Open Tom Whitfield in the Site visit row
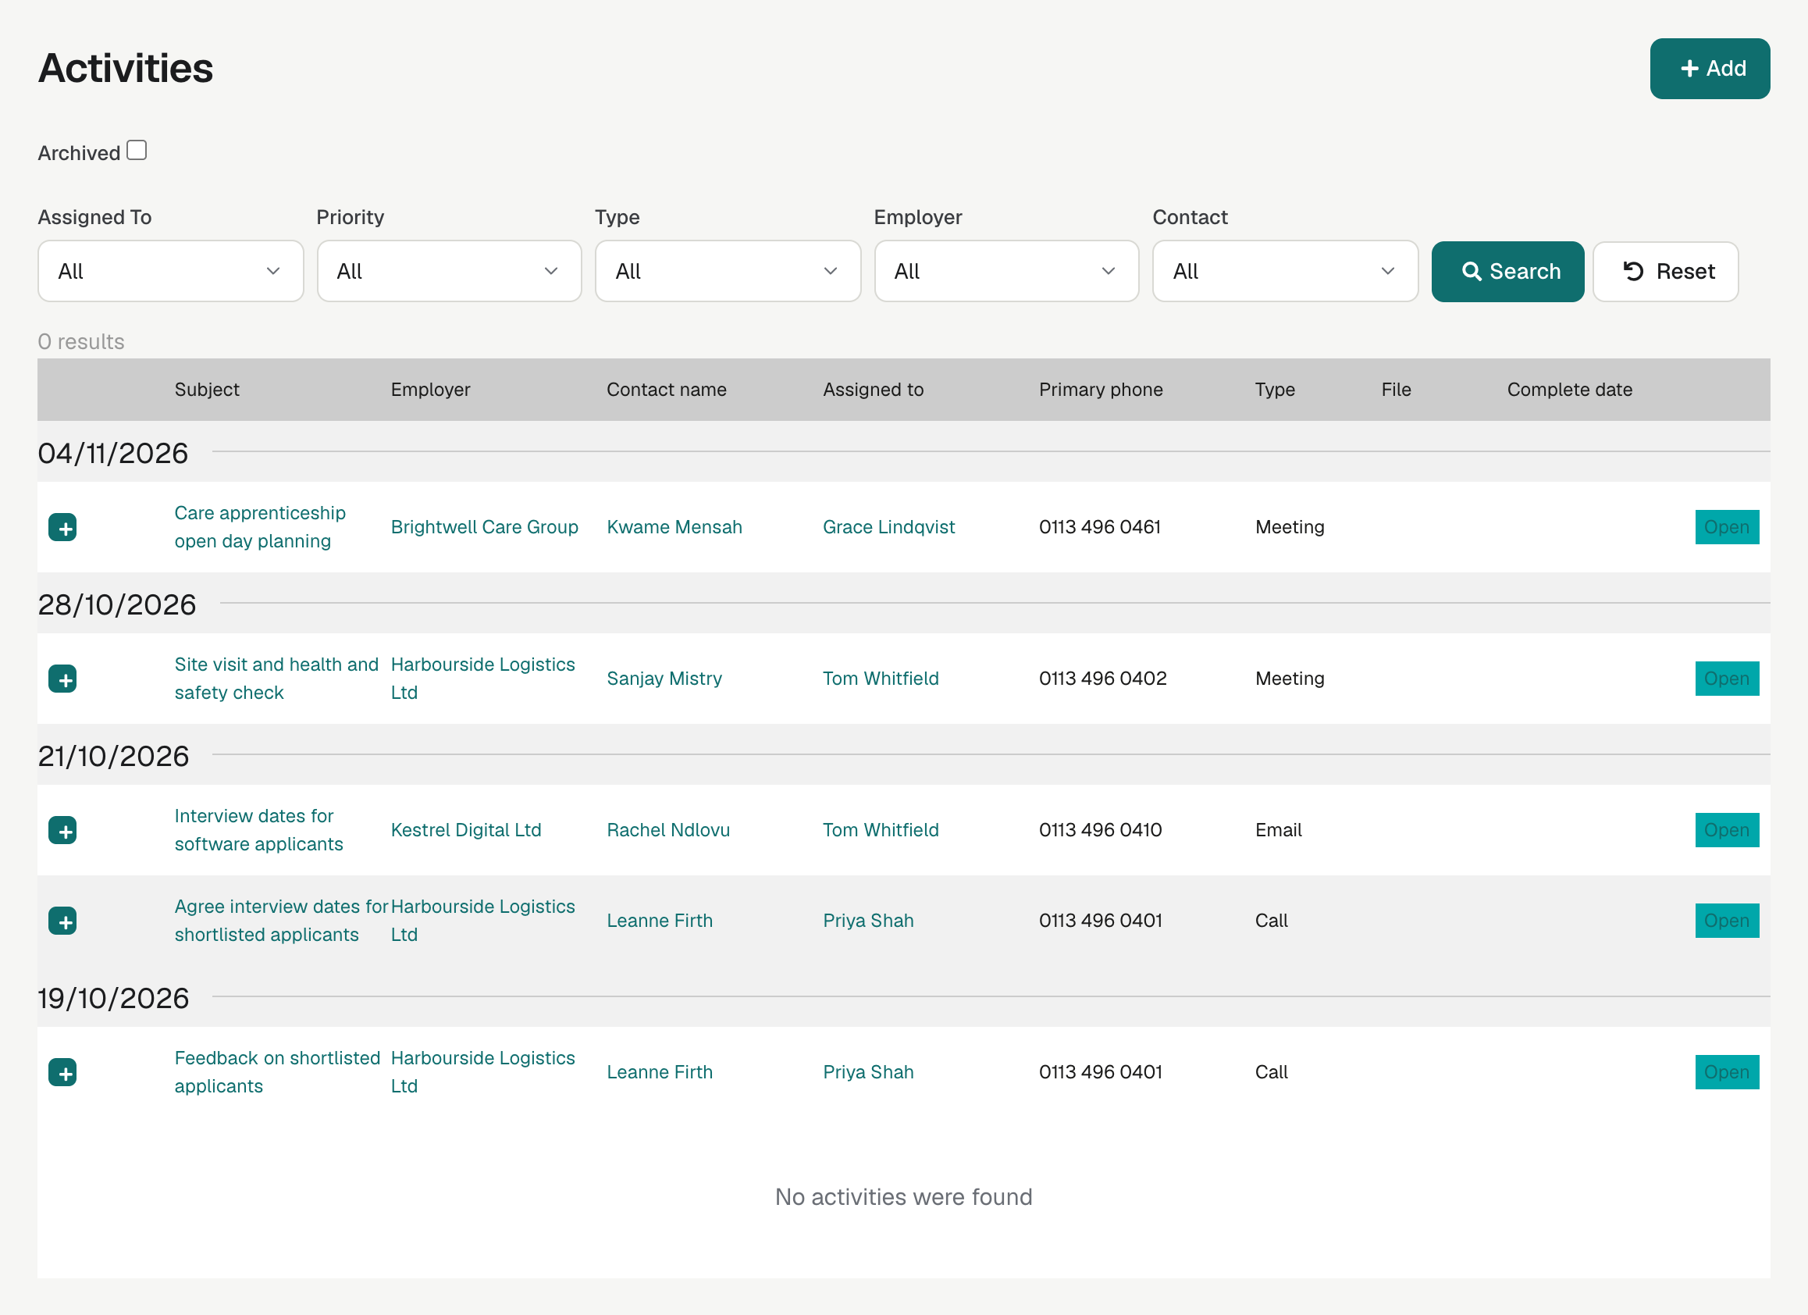Viewport: 1808px width, 1315px height. 881,679
